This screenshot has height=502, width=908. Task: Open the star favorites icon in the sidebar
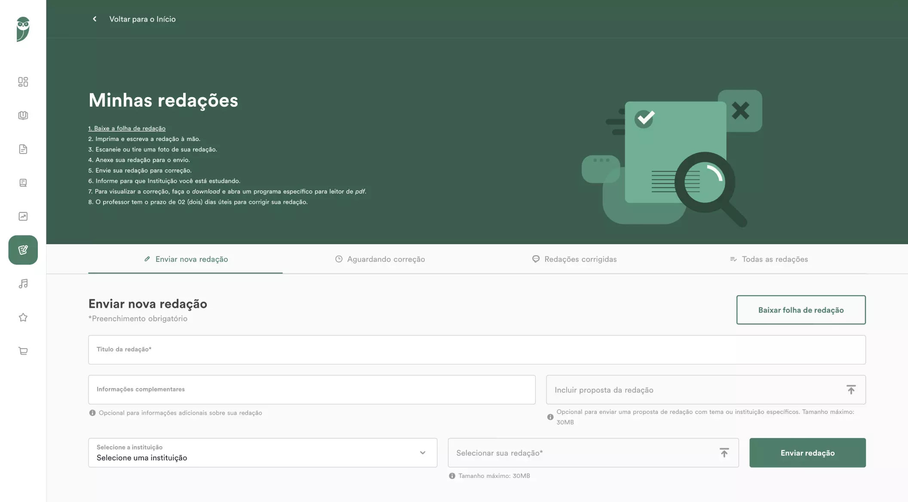point(23,317)
